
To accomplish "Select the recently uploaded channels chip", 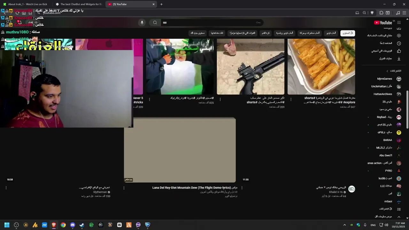I will click(x=242, y=33).
